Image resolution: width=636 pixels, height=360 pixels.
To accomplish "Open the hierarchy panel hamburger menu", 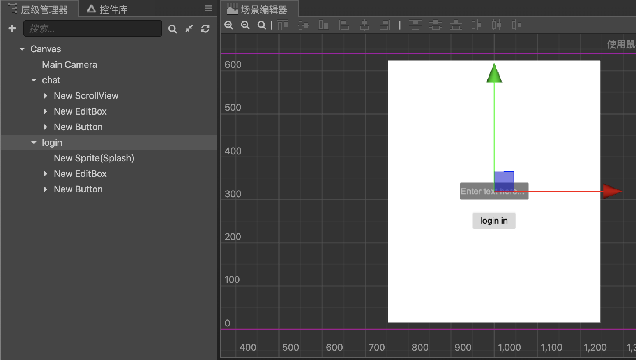I will pyautogui.click(x=208, y=8).
